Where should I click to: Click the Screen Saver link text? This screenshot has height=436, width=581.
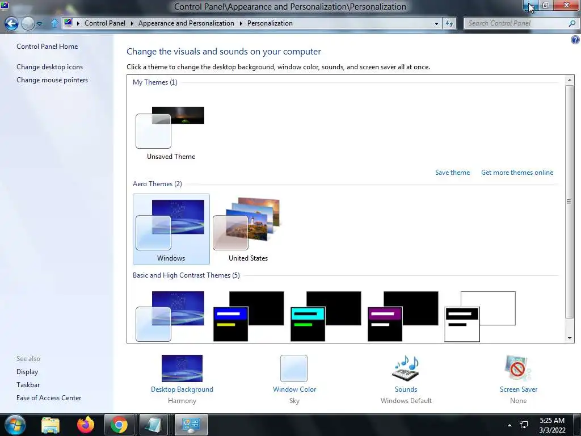pos(519,389)
